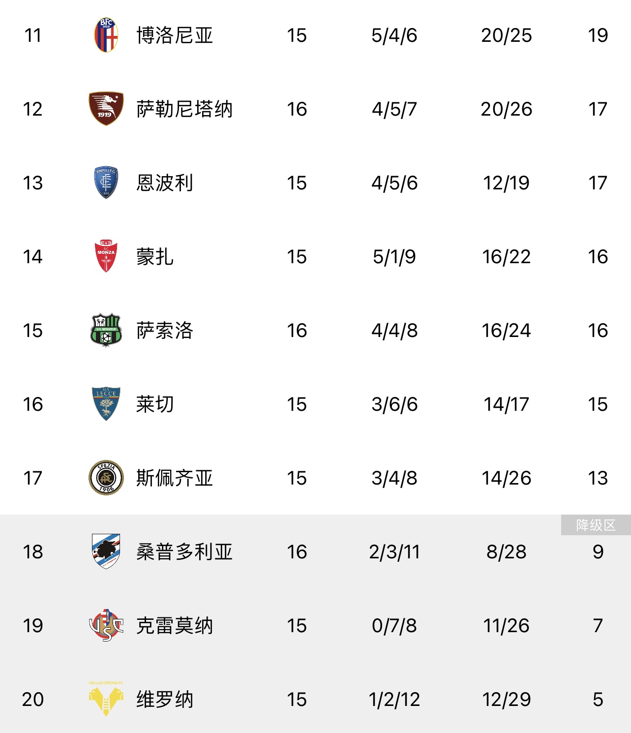Select the round Spezia 1906 badge
The height and width of the screenshot is (733, 631).
coord(106,478)
